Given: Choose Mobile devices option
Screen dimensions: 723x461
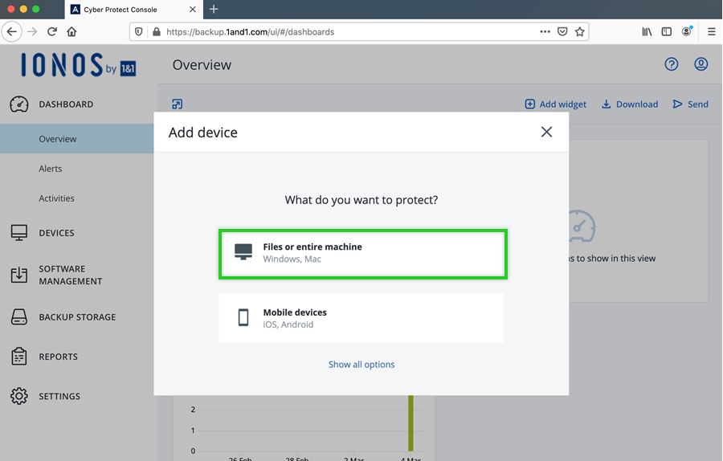Looking at the screenshot, I should pyautogui.click(x=361, y=318).
